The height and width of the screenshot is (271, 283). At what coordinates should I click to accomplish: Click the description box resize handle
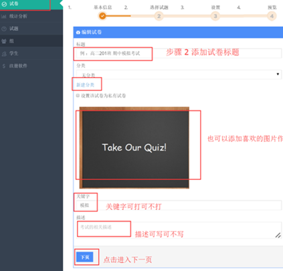click(x=278, y=236)
